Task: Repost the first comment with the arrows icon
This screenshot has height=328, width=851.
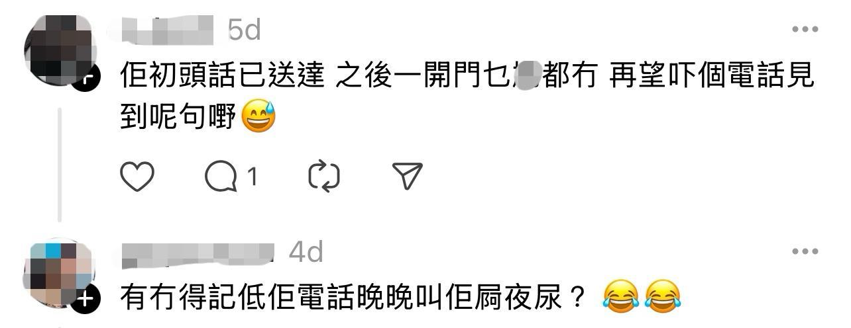Action: (324, 176)
